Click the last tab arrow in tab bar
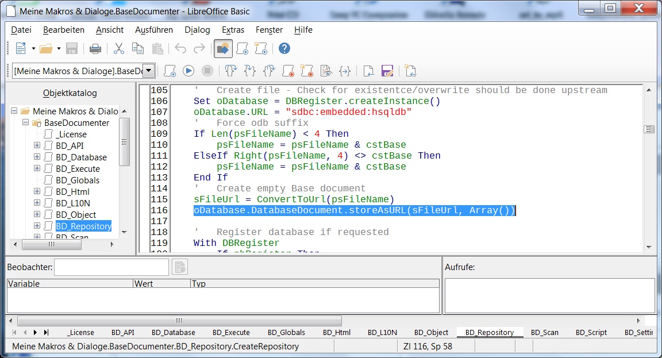The width and height of the screenshot is (662, 358). pos(46,333)
